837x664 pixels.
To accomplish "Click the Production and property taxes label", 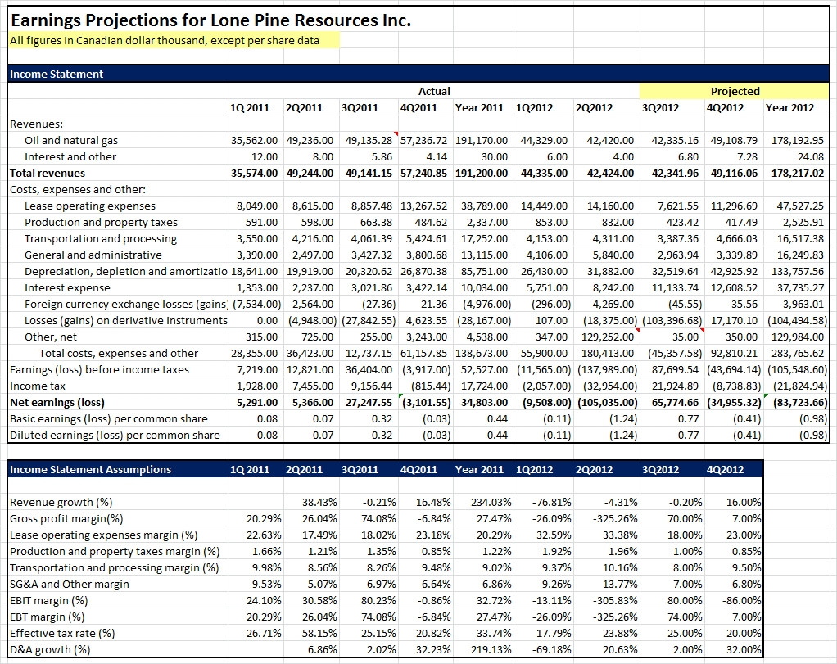I will pos(101,222).
